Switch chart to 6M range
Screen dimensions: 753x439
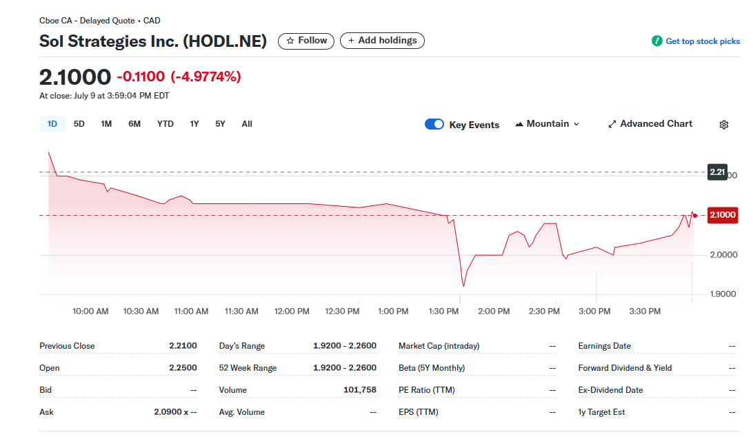click(x=134, y=124)
